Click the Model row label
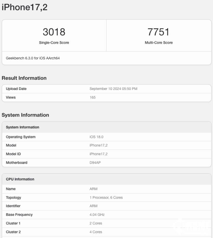This screenshot has width=213, height=238. coord(11,145)
